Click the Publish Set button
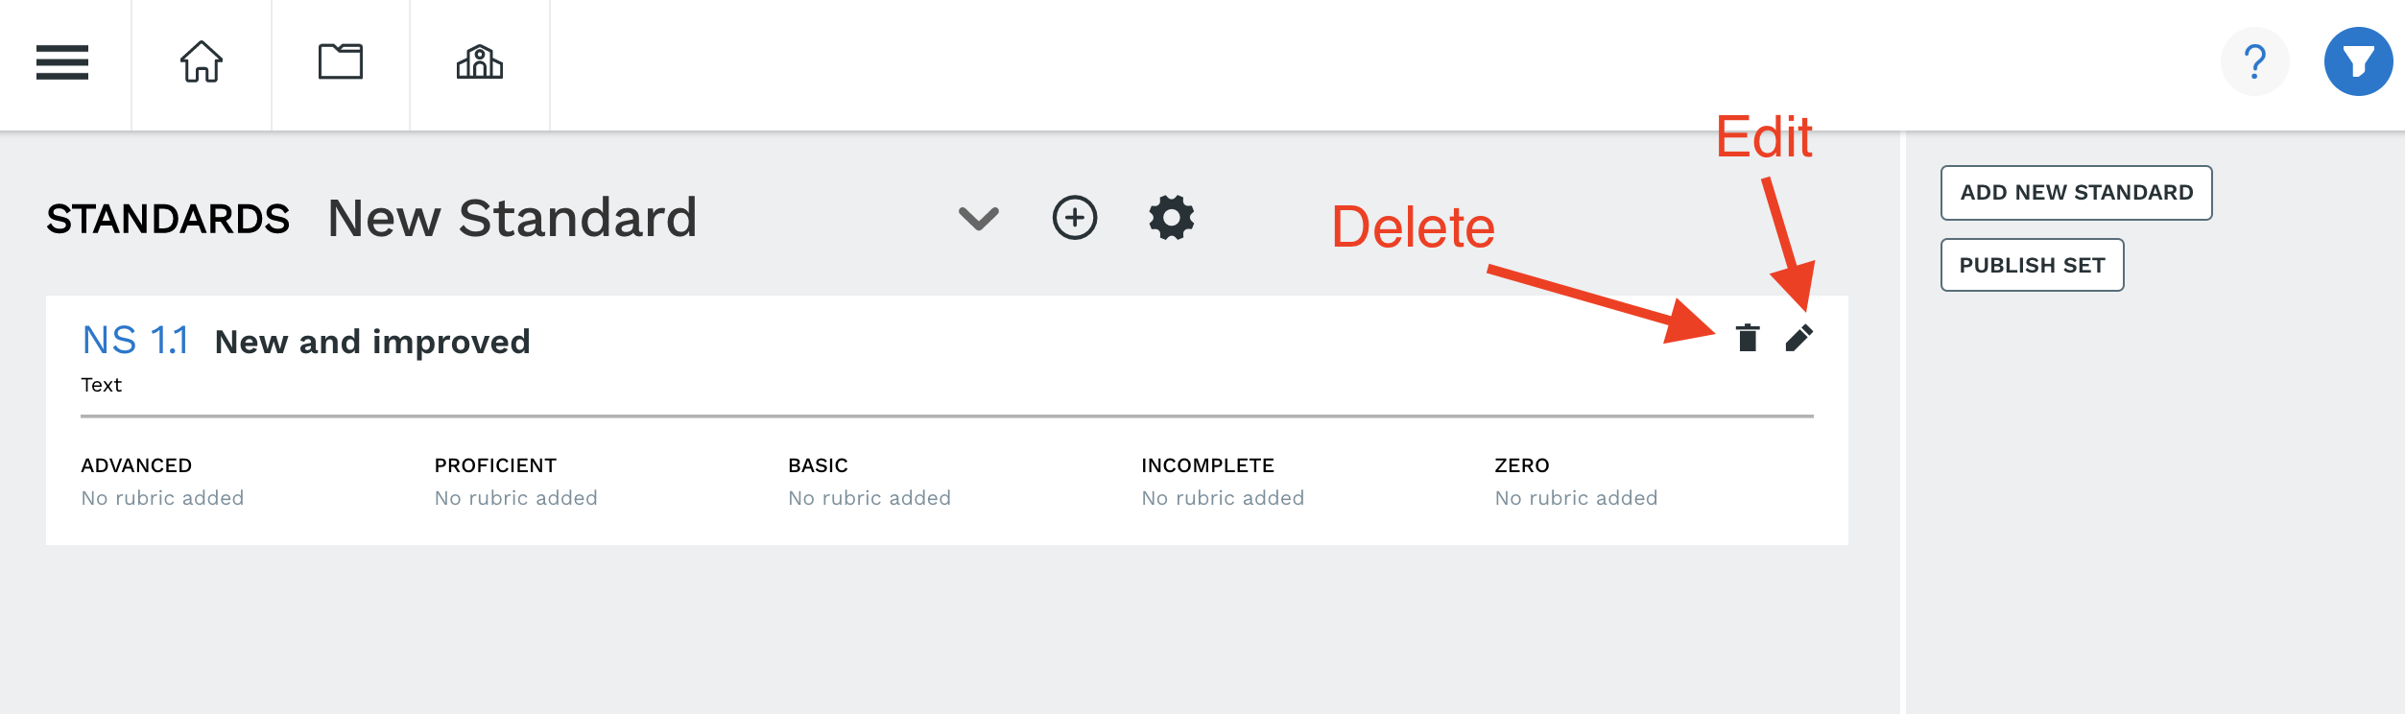2405x714 pixels. [2033, 265]
